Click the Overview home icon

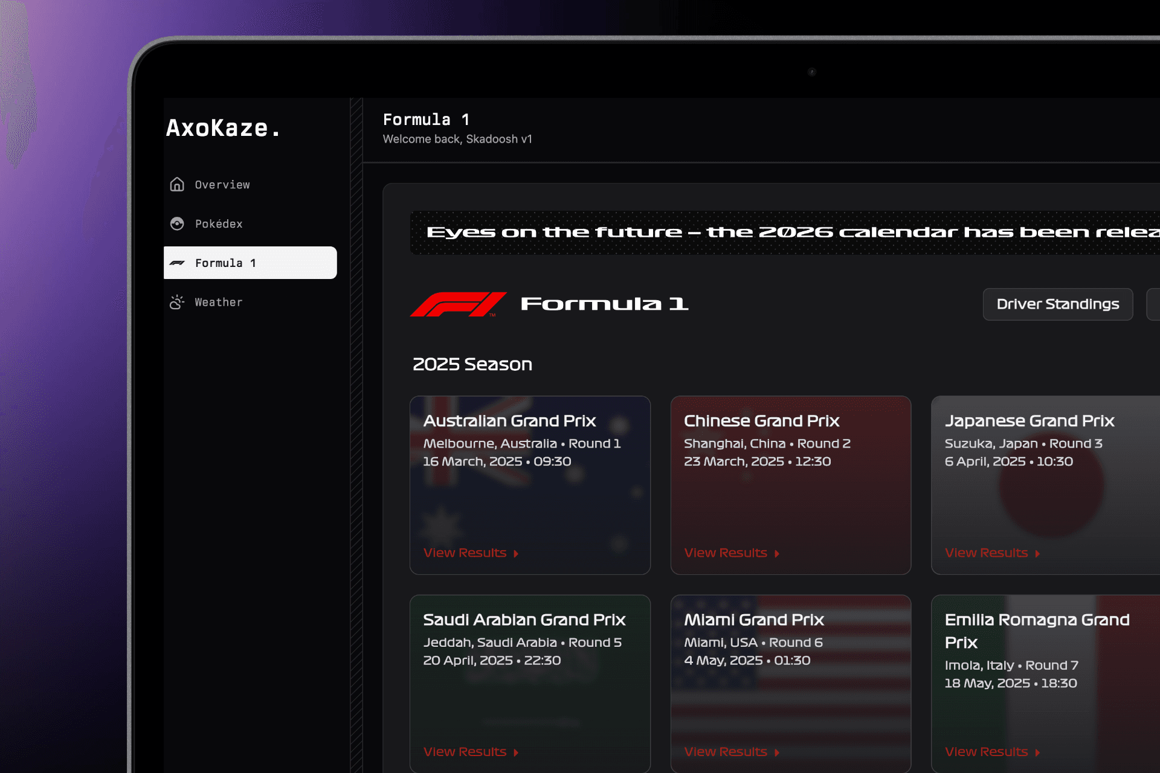point(177,184)
